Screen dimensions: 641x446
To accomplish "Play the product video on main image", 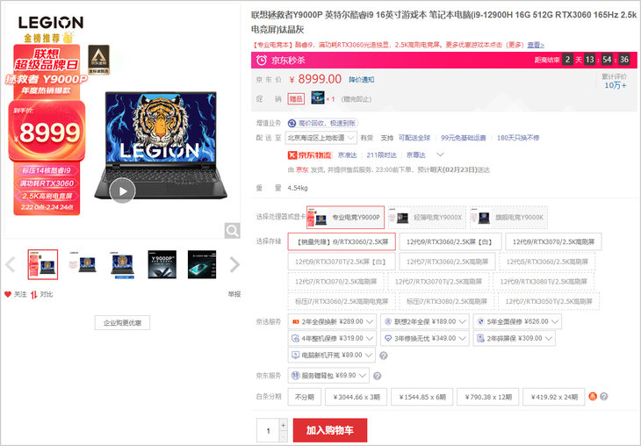I will coord(122,191).
